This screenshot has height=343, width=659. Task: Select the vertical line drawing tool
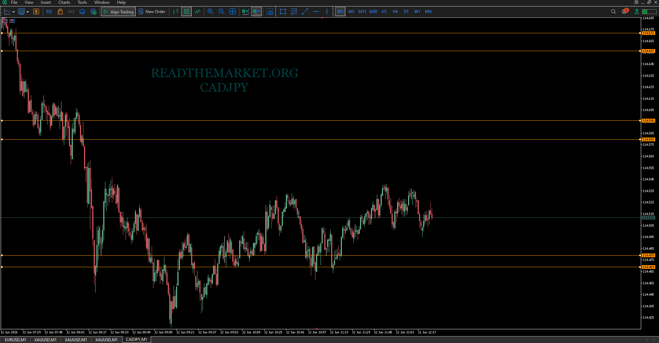tap(327, 12)
